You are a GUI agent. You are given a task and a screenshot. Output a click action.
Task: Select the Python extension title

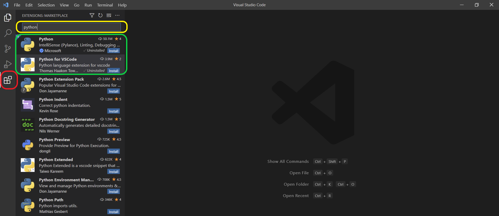pyautogui.click(x=46, y=39)
